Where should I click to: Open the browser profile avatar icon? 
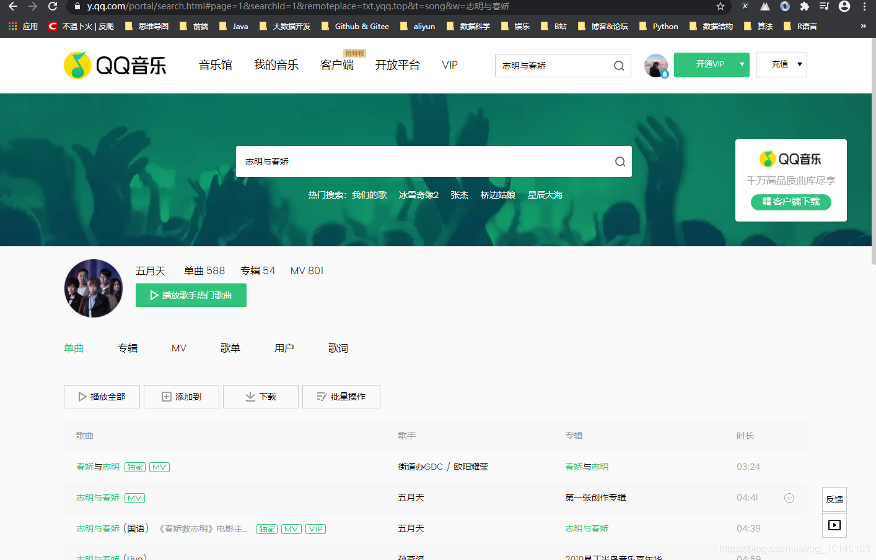click(844, 6)
